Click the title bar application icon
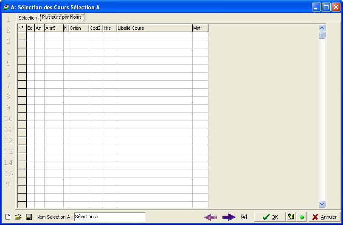Screen dimensions: 343x225 tap(6, 7)
